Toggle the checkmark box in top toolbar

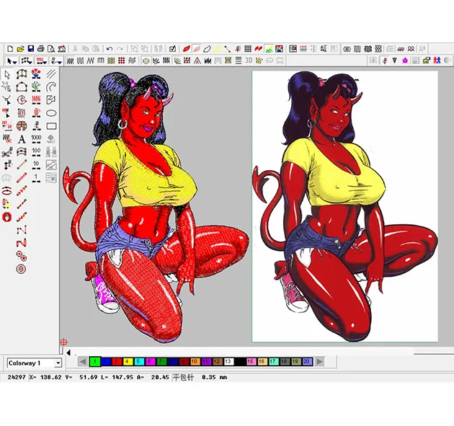173,48
